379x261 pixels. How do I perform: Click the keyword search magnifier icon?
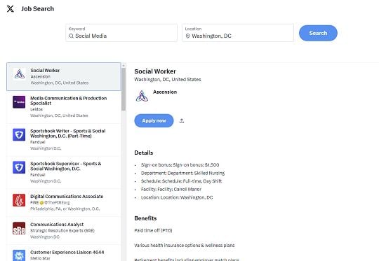pos(71,36)
